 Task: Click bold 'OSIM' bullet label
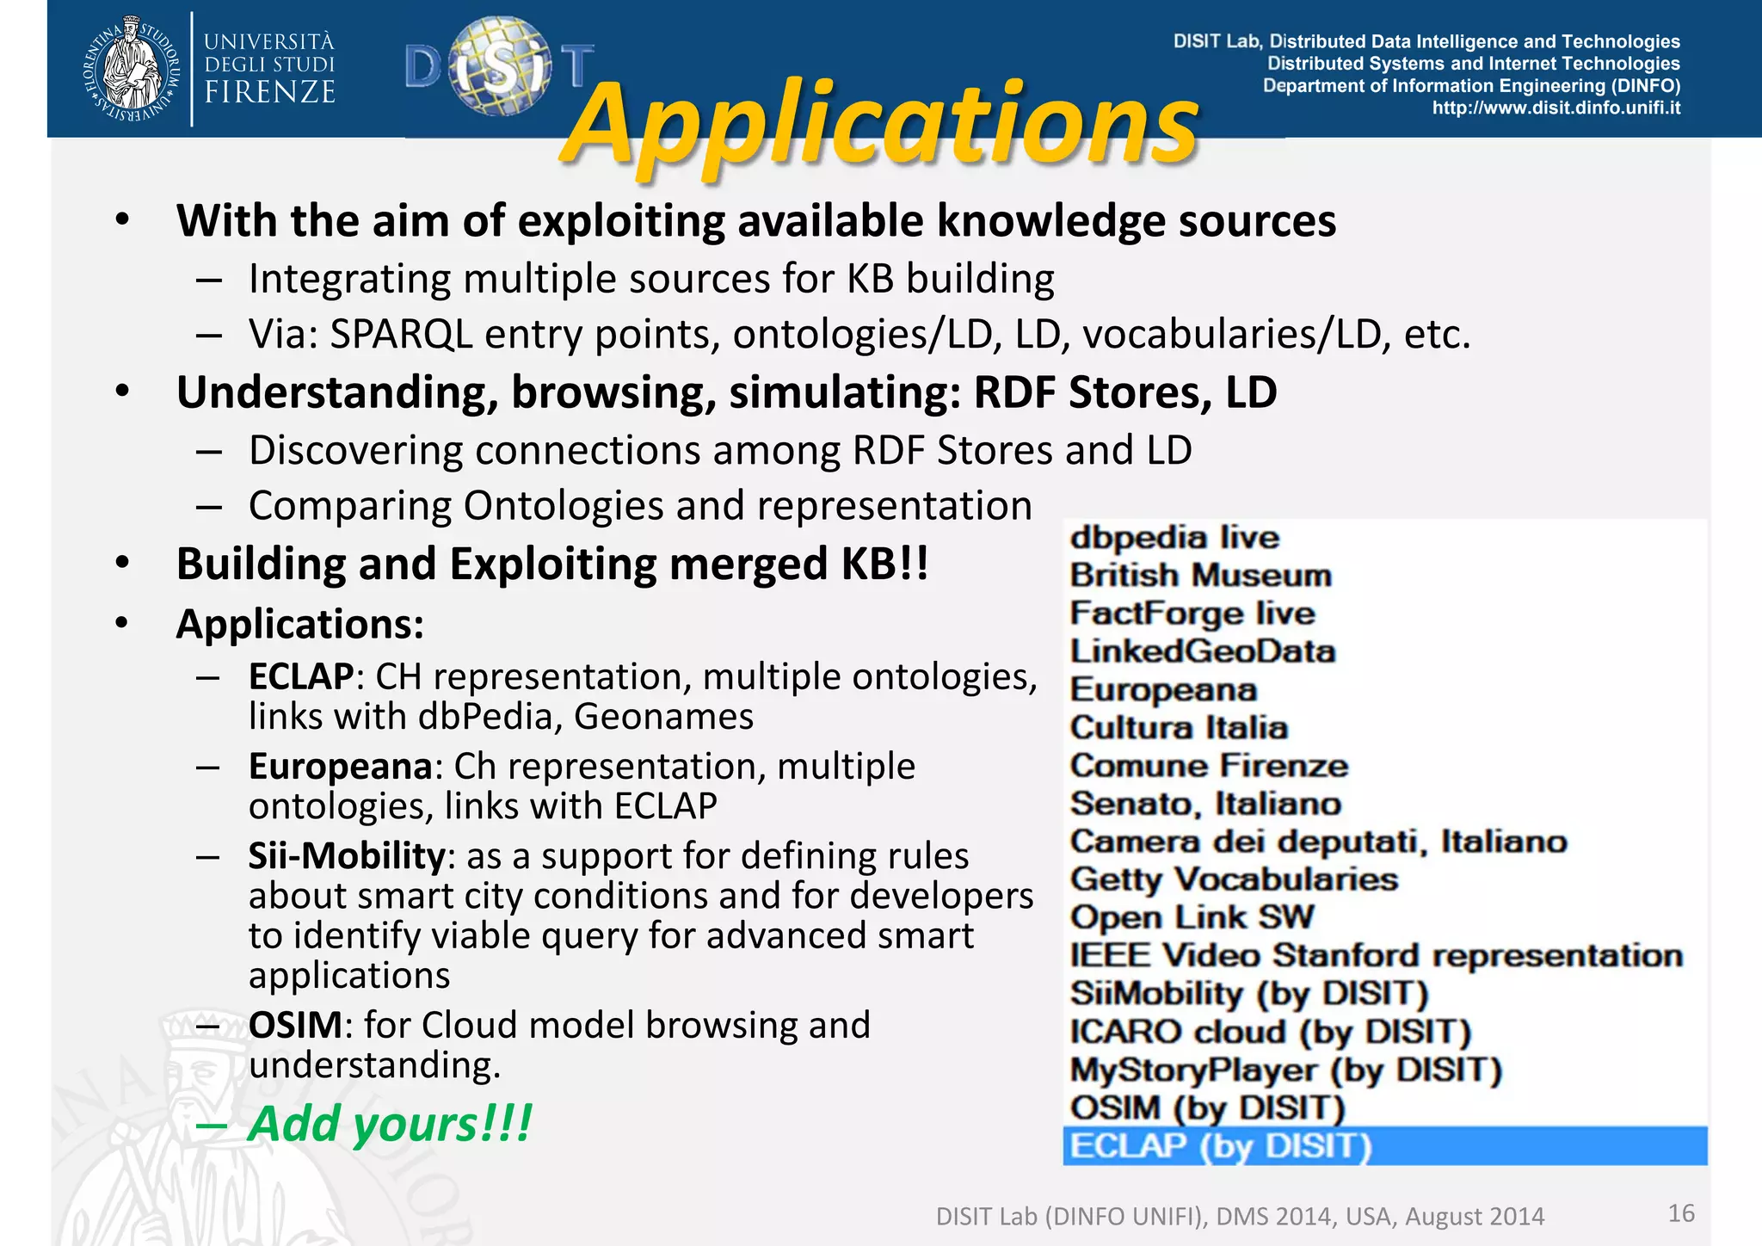pyautogui.click(x=295, y=1025)
